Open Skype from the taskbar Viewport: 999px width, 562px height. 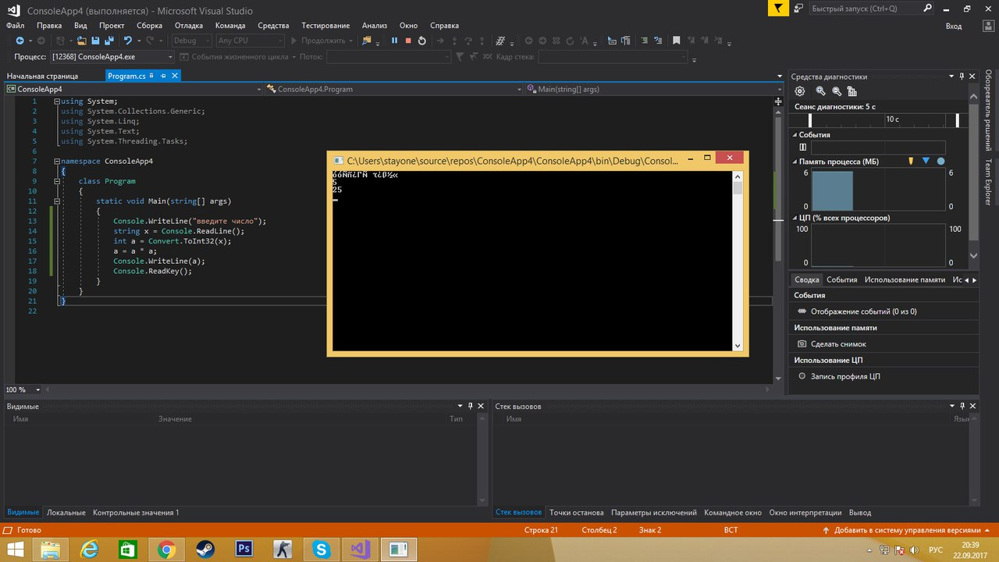(x=321, y=550)
